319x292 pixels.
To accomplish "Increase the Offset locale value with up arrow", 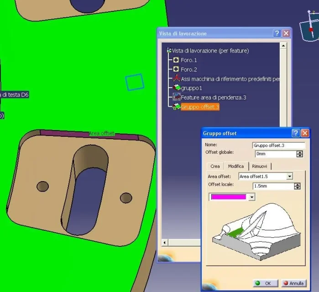I will click(x=298, y=184).
